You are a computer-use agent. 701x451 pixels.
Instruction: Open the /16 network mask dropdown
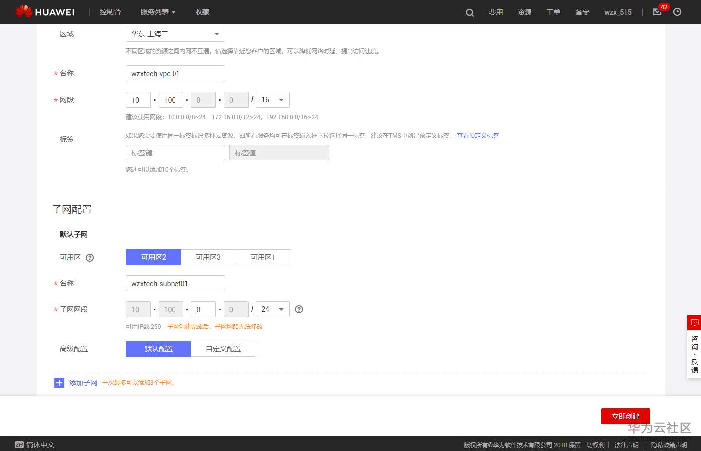272,100
